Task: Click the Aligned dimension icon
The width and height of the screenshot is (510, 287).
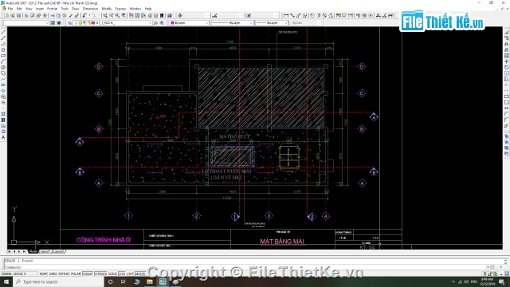Action: [292, 15]
